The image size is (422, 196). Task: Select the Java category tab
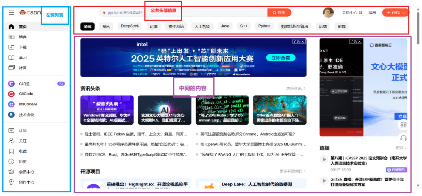click(x=225, y=26)
